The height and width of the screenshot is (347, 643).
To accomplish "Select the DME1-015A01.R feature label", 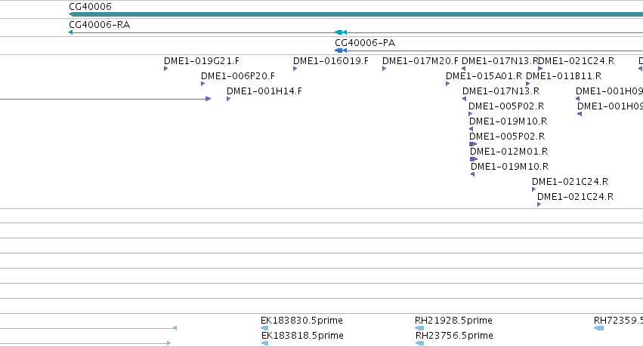I will click(x=484, y=76).
